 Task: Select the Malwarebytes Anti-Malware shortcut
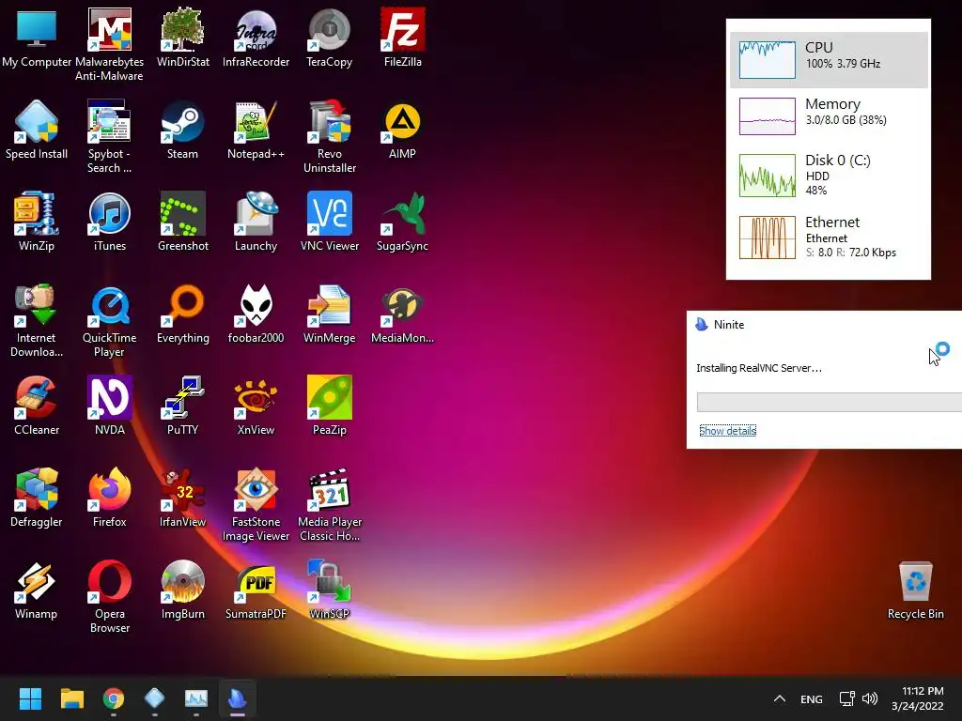(109, 43)
